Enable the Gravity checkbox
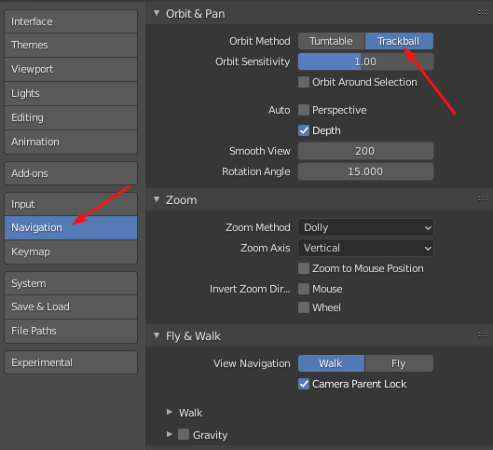 point(184,434)
